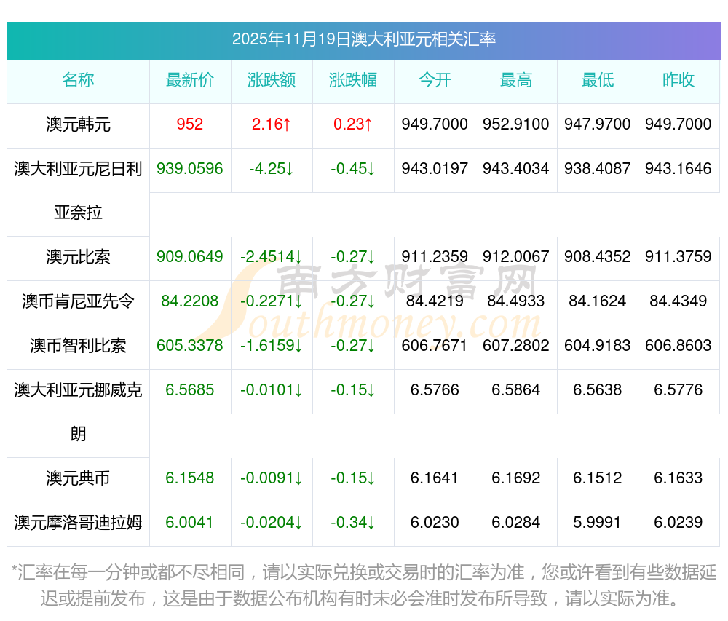Click the 昨收 column header
The image size is (728, 621).
pyautogui.click(x=678, y=80)
